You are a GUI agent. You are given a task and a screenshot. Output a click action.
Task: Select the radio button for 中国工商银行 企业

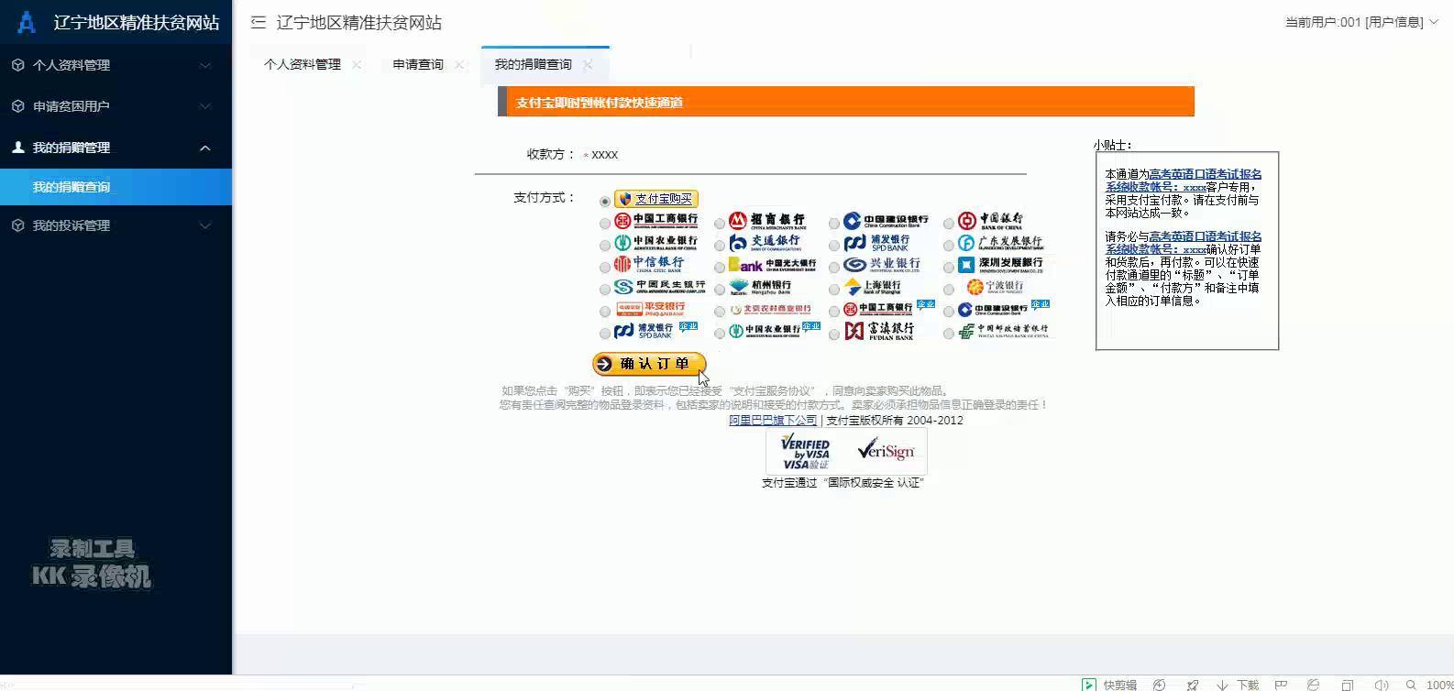coord(833,312)
